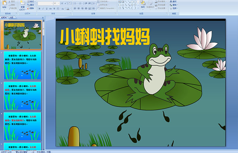Open the Align Text (对齐文本) dropdown
Image resolution: width=238 pixels, height=153 pixels.
point(103,5)
